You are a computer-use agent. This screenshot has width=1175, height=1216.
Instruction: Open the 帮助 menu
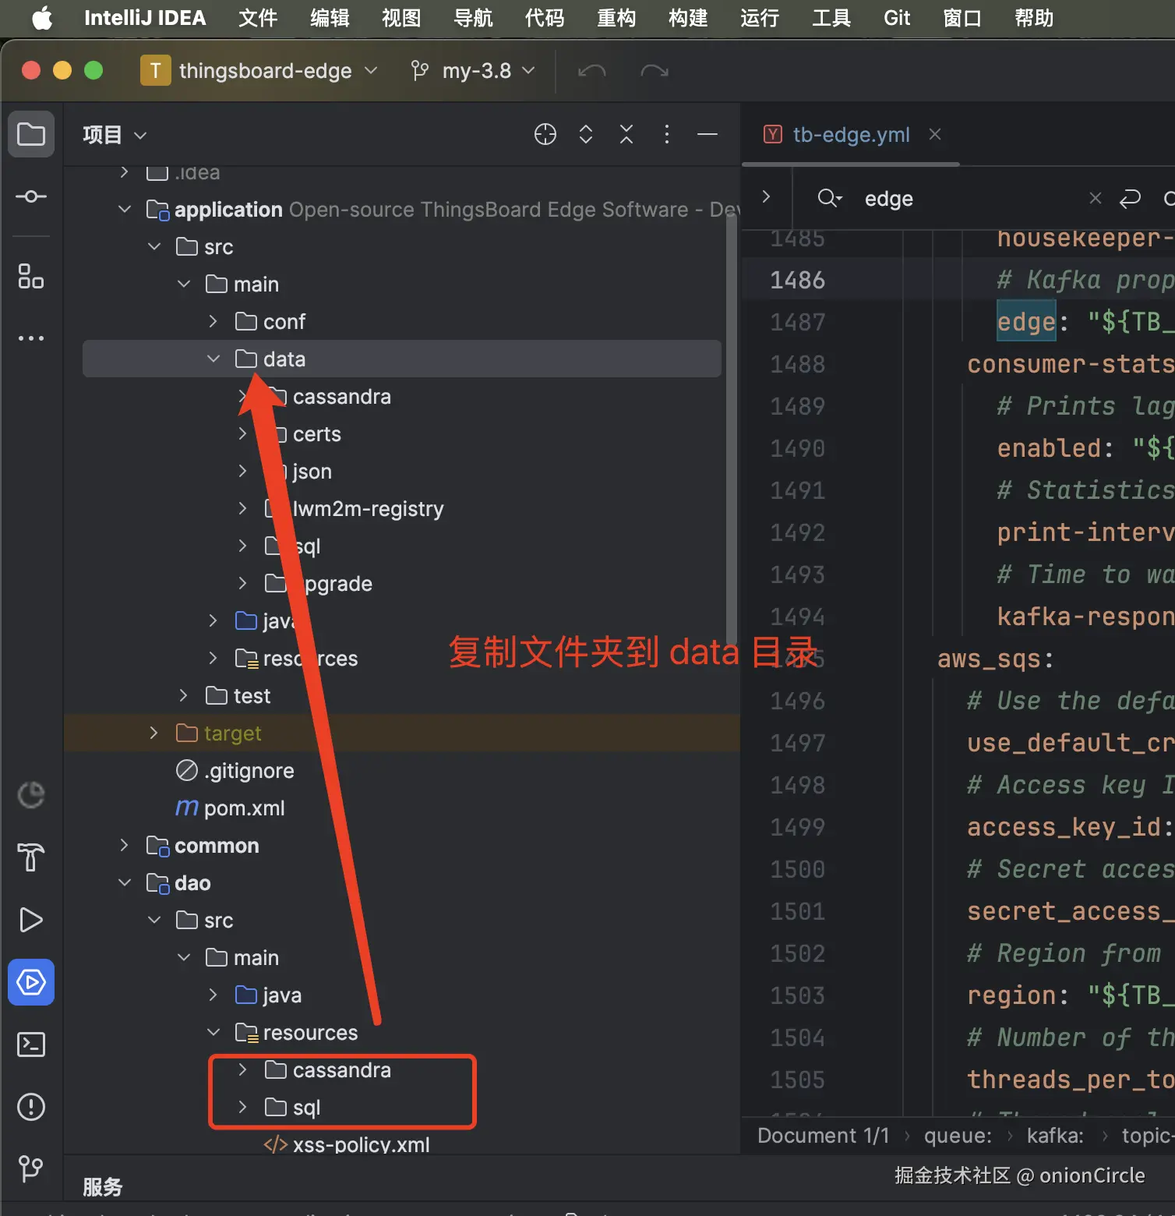click(x=1034, y=18)
